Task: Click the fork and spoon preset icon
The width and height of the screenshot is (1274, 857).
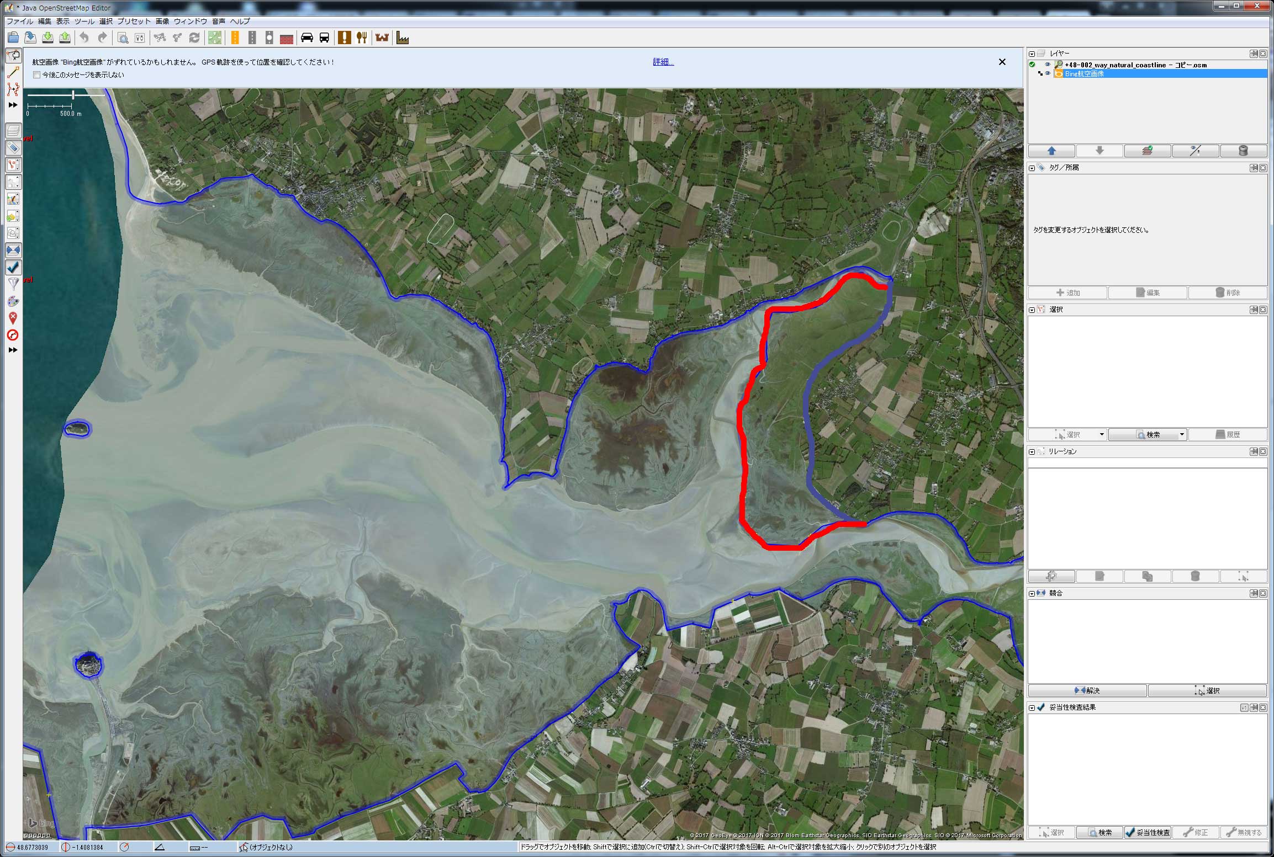Action: 362,38
